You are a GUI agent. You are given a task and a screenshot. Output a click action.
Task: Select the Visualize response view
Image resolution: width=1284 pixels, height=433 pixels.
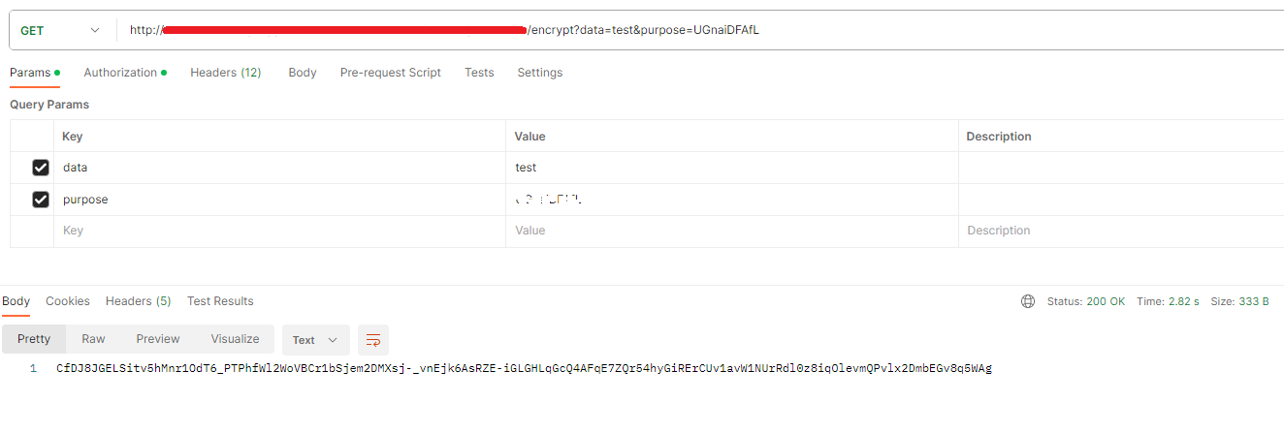(235, 339)
